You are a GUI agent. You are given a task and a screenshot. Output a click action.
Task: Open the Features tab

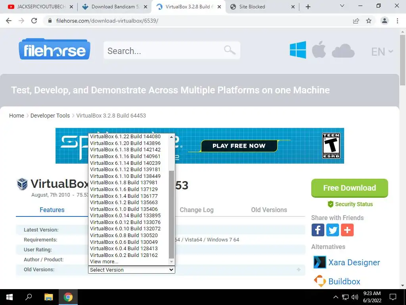(x=52, y=210)
